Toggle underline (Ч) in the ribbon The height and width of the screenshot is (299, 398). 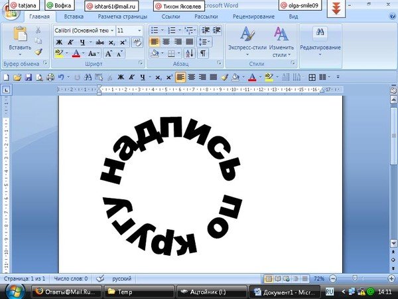tap(81, 42)
